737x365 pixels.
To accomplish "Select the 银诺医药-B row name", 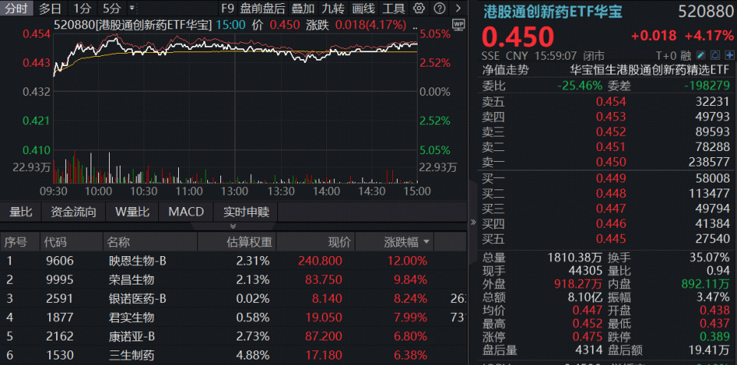I will pos(137,299).
